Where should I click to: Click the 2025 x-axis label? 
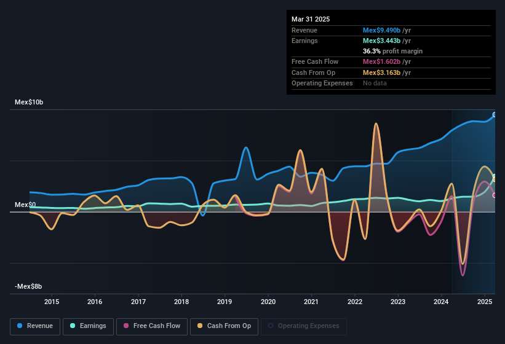pos(484,302)
